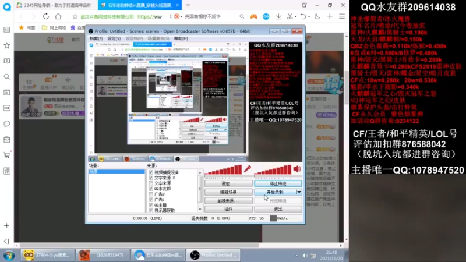466x262 pixels.
Task: Toggle night mode moon icon
Action: pos(317,17)
